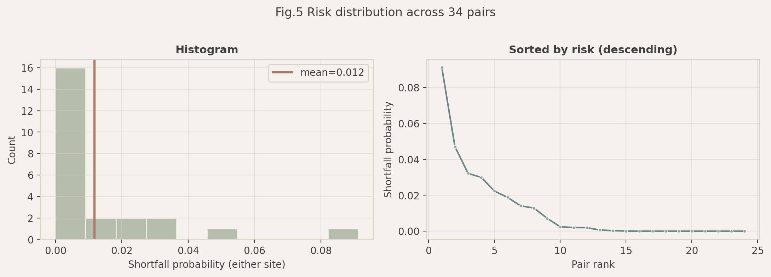
Task: Click "Shortfall probability (either site)" axis label
Action: tap(207, 264)
